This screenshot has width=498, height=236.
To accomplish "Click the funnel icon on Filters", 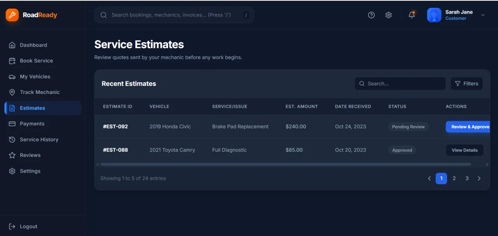I will coord(458,84).
